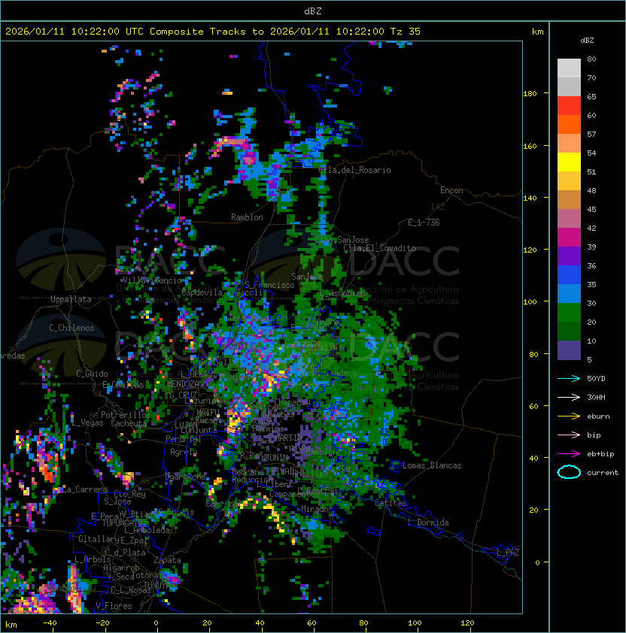Click the cyan 50YD track arrow
The width and height of the screenshot is (626, 633).
(x=569, y=378)
